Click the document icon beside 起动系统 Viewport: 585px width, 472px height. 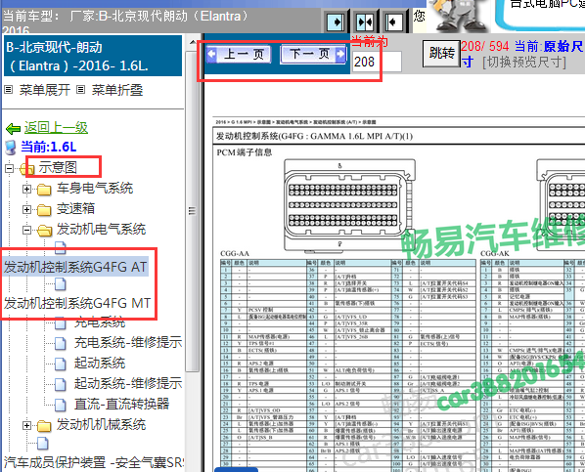pos(61,364)
